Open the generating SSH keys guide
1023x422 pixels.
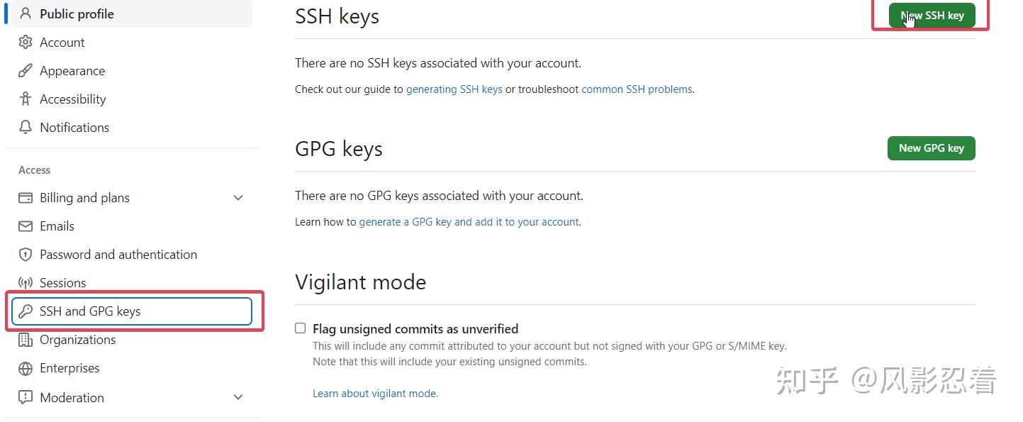click(x=454, y=89)
